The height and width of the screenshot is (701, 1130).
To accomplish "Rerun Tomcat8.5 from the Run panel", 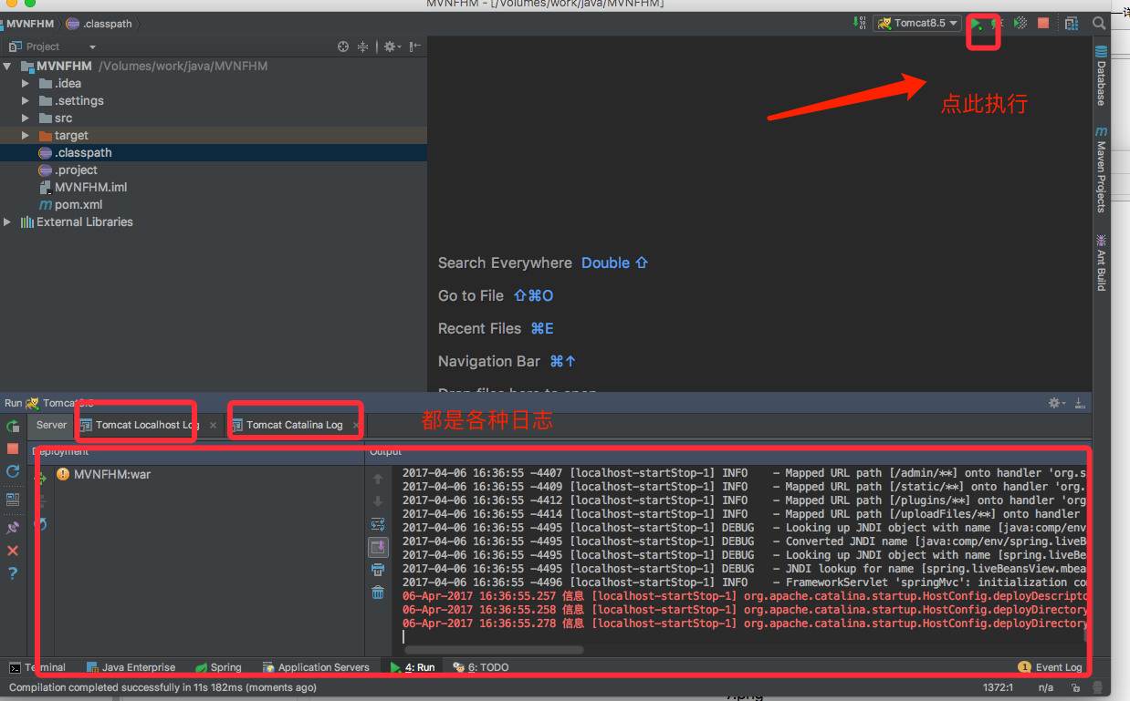I will pyautogui.click(x=13, y=426).
